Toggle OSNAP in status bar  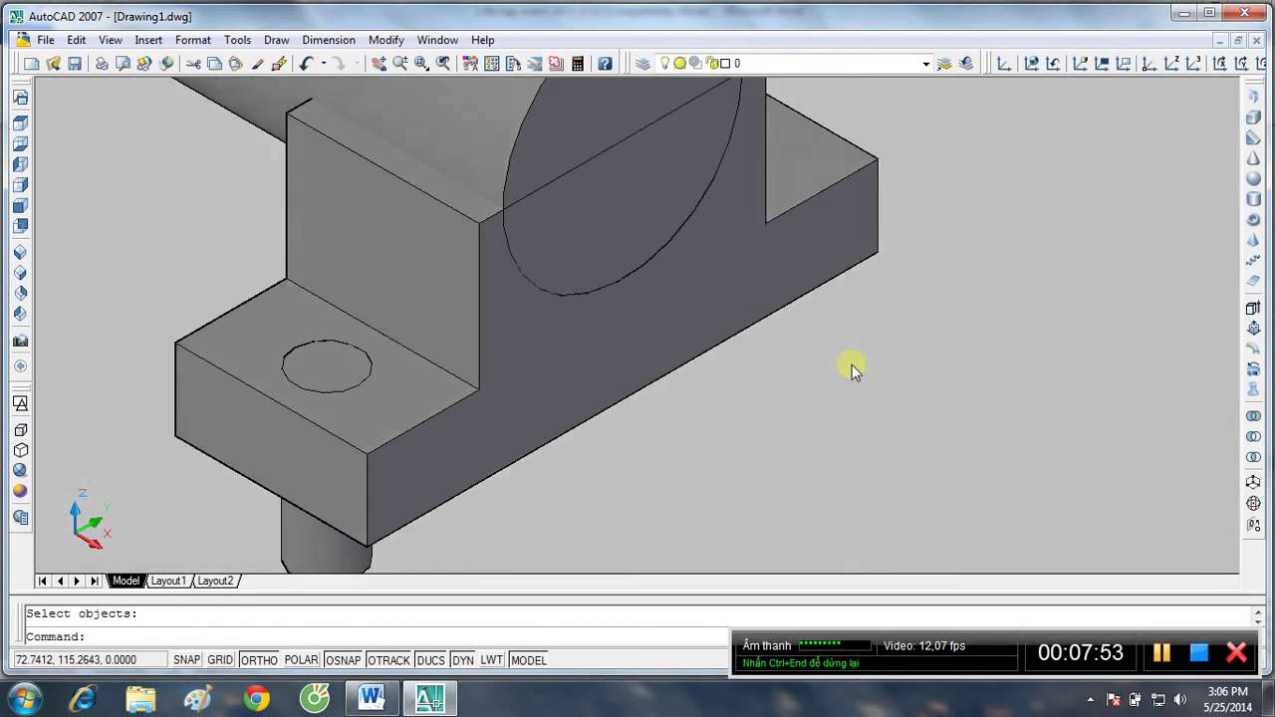click(343, 660)
